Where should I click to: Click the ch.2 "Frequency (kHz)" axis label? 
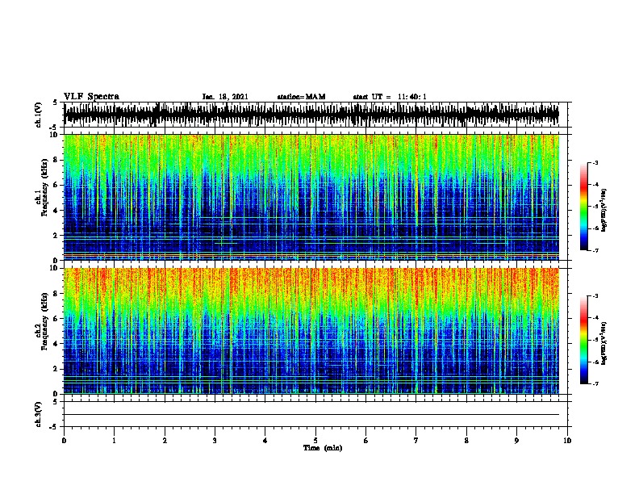44,321
